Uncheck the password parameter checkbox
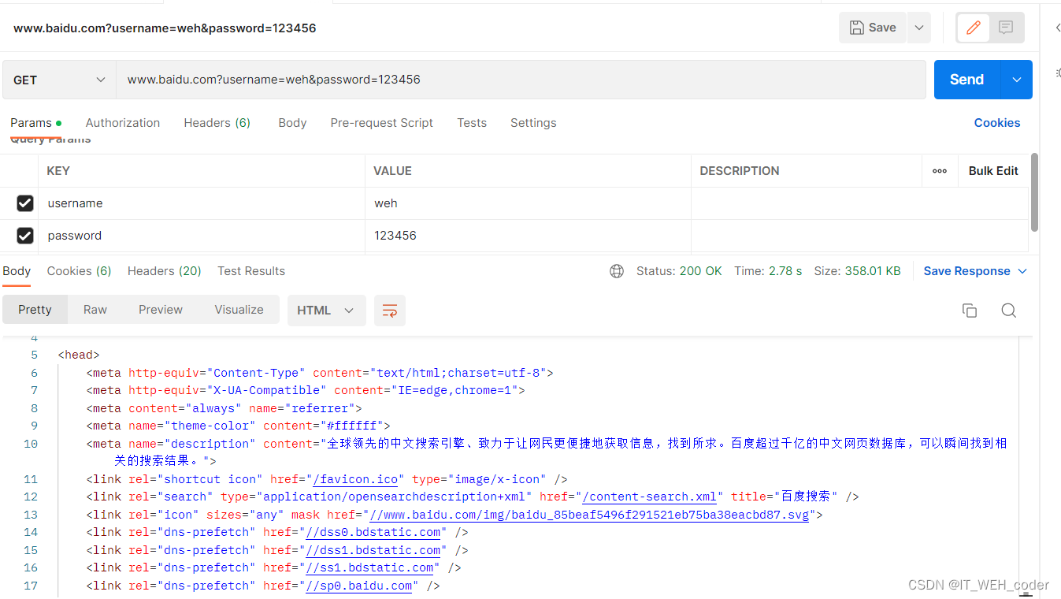Screen dimensions: 1061x599 coord(25,236)
